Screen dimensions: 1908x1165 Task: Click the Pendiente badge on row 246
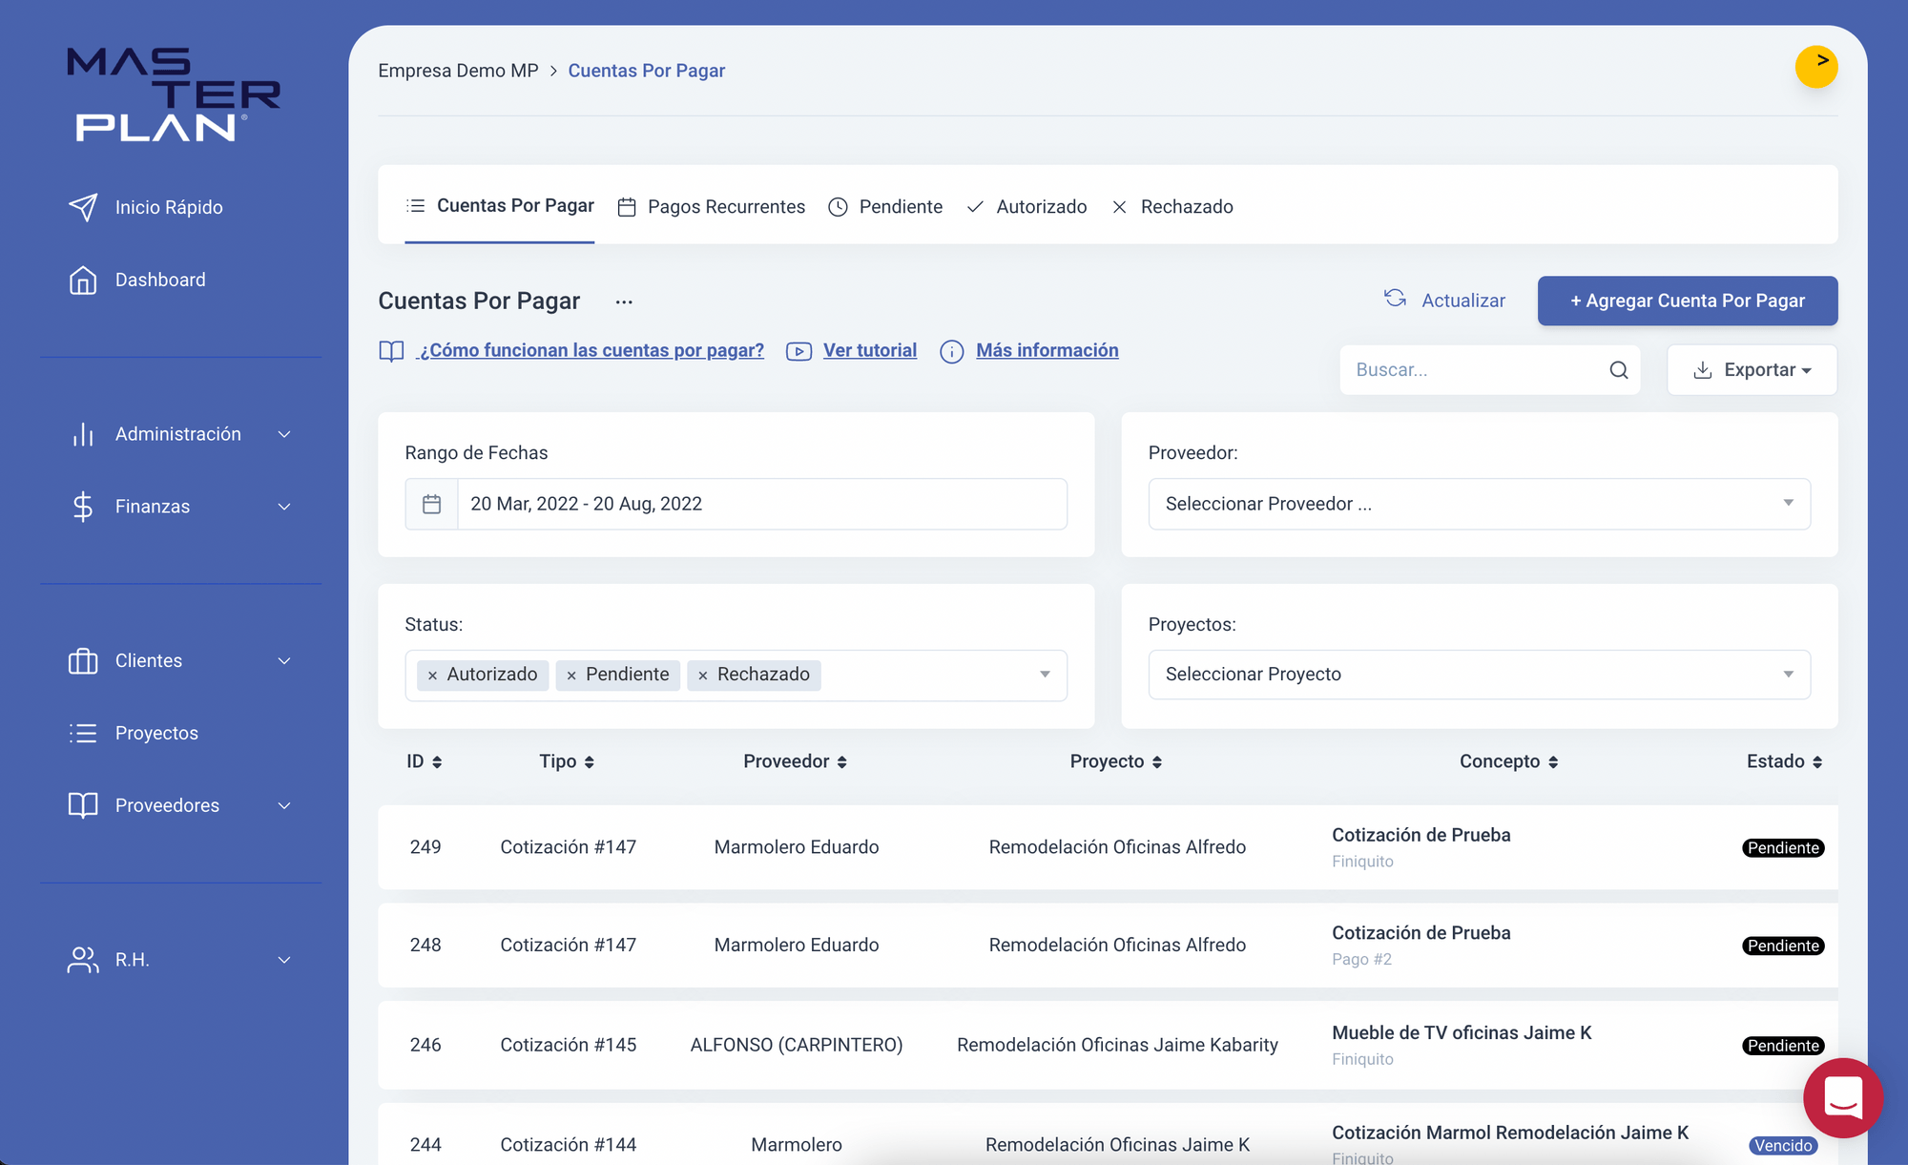click(x=1783, y=1046)
